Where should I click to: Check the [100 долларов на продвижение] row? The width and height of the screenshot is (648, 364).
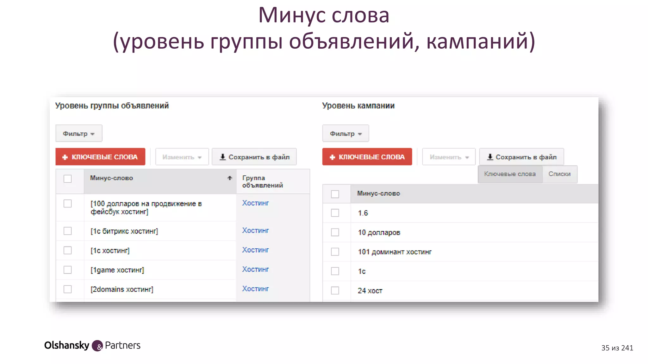point(67,203)
